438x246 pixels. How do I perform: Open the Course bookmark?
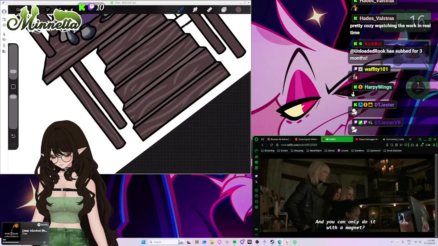(x=343, y=151)
